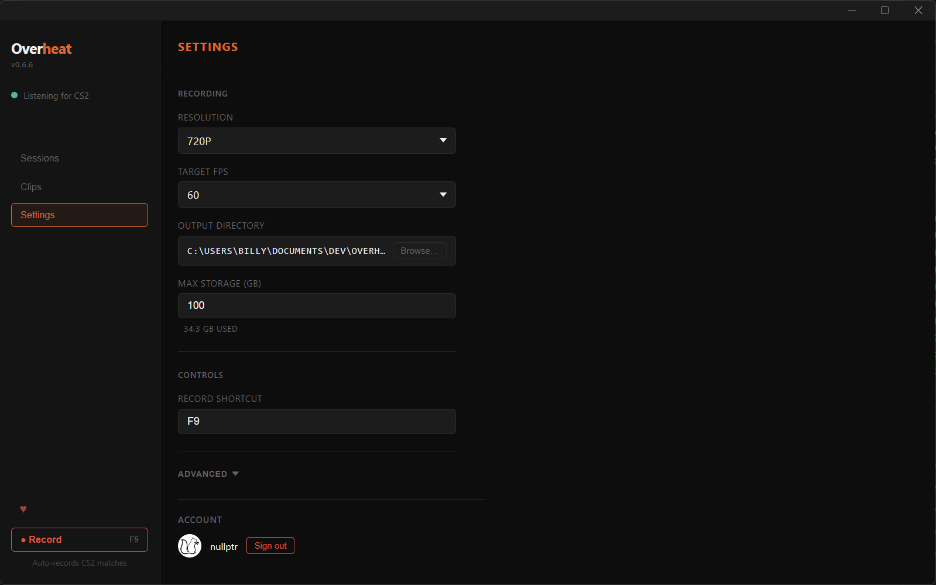Open the Target FPS dropdown showing 60
The height and width of the screenshot is (585, 936).
[x=317, y=195]
